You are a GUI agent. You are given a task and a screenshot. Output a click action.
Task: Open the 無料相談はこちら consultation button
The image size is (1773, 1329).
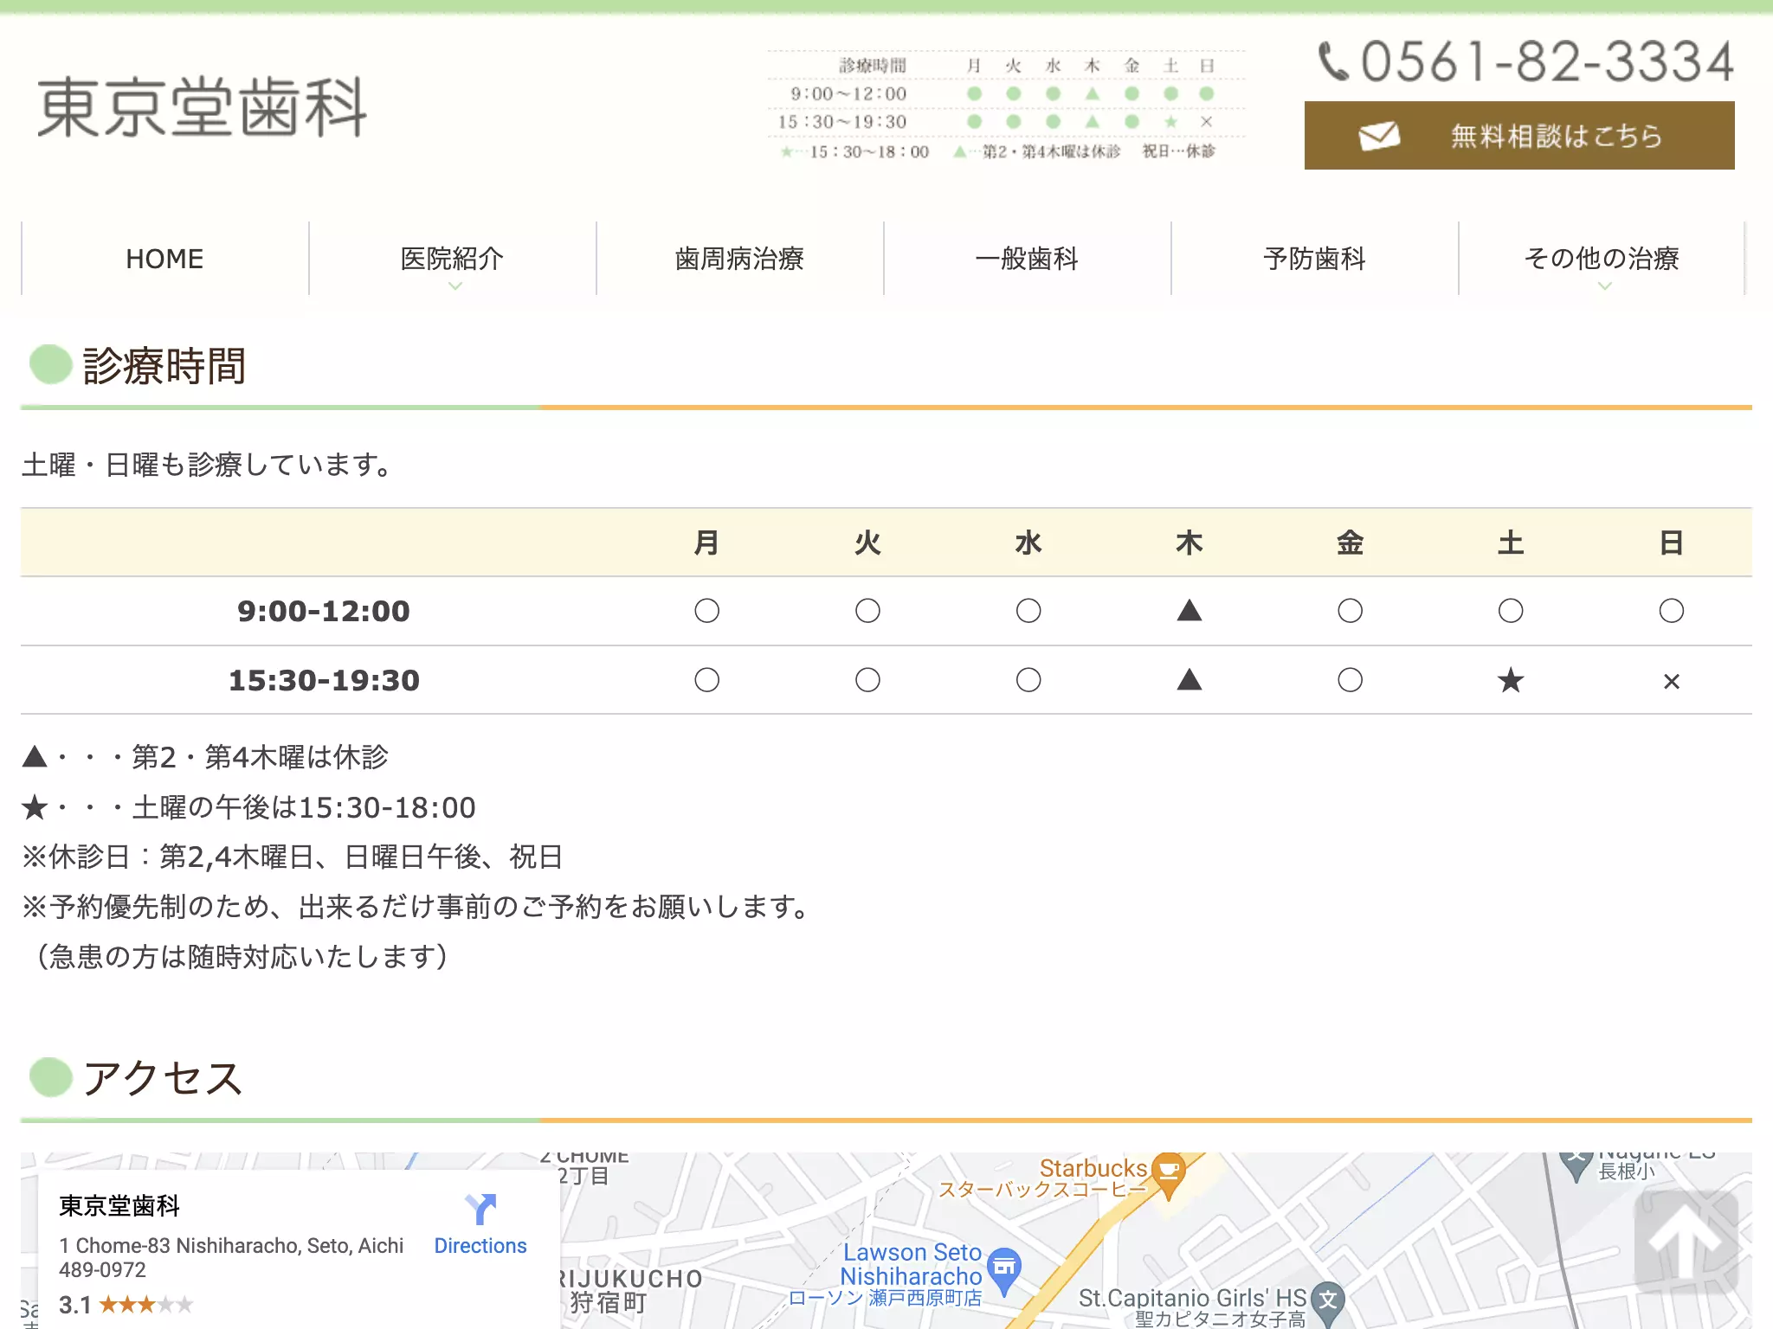pos(1519,136)
